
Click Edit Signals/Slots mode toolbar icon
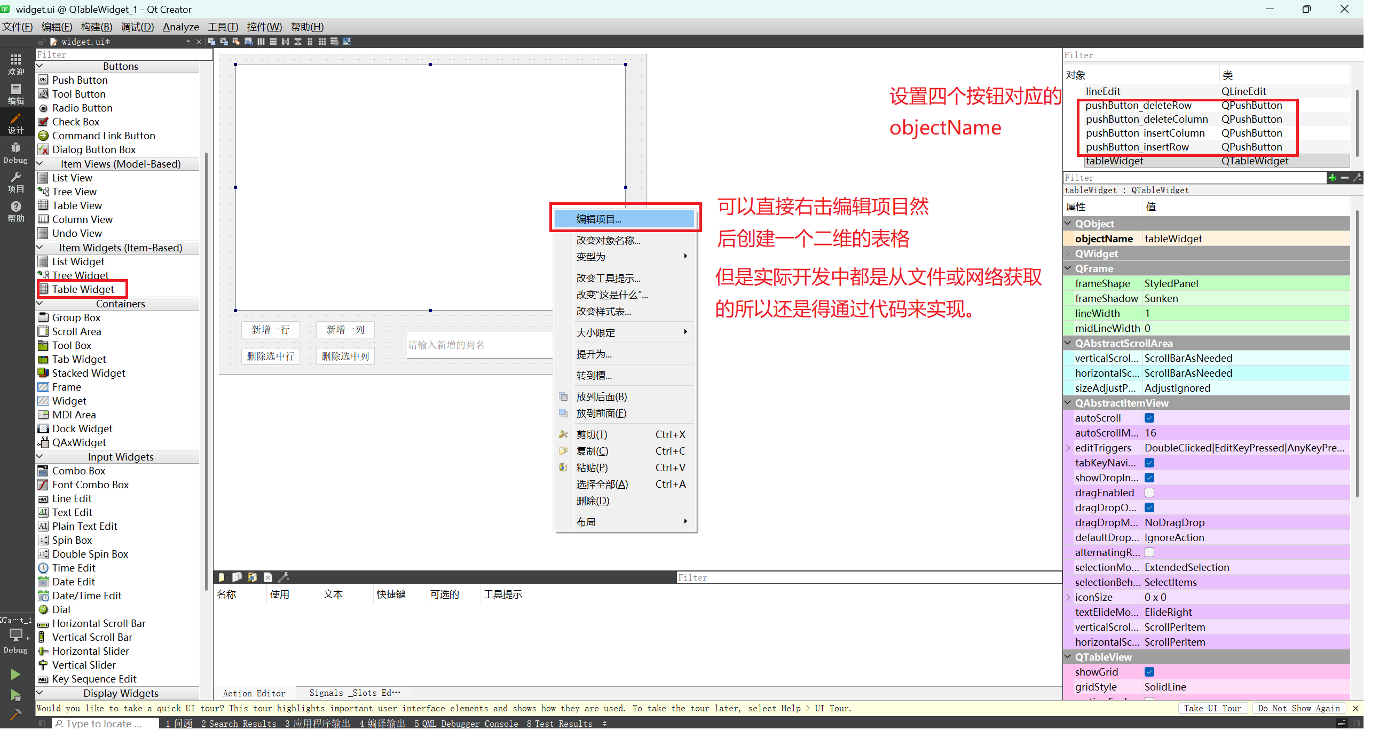(224, 42)
